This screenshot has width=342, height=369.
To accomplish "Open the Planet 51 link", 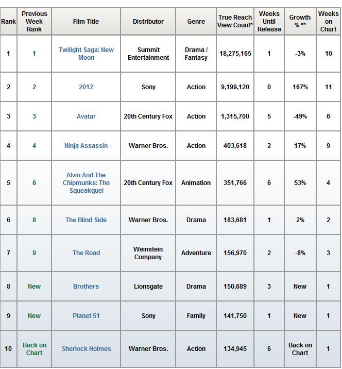I will click(x=86, y=316).
